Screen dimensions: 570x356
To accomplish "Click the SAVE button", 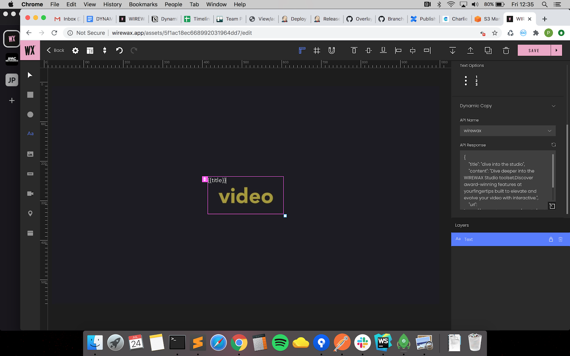I will tap(534, 51).
